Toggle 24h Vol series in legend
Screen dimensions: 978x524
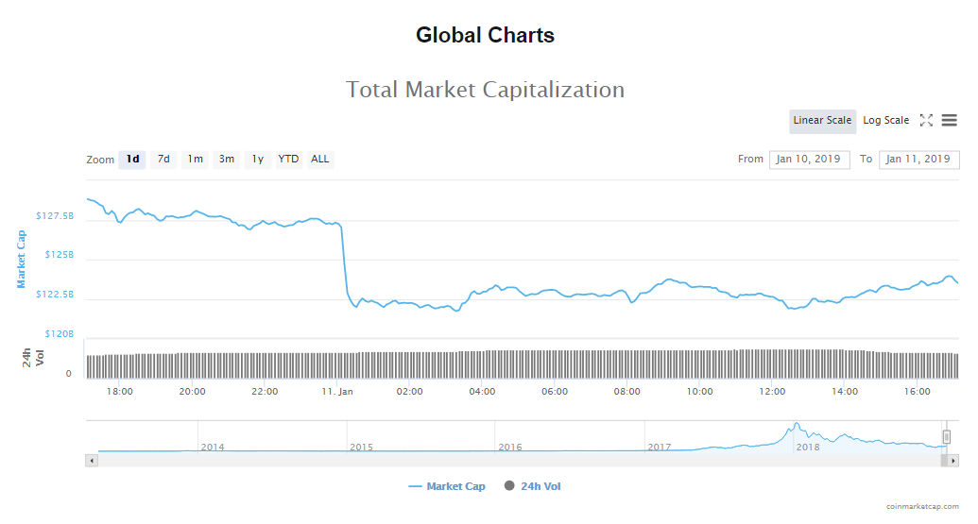[x=533, y=486]
